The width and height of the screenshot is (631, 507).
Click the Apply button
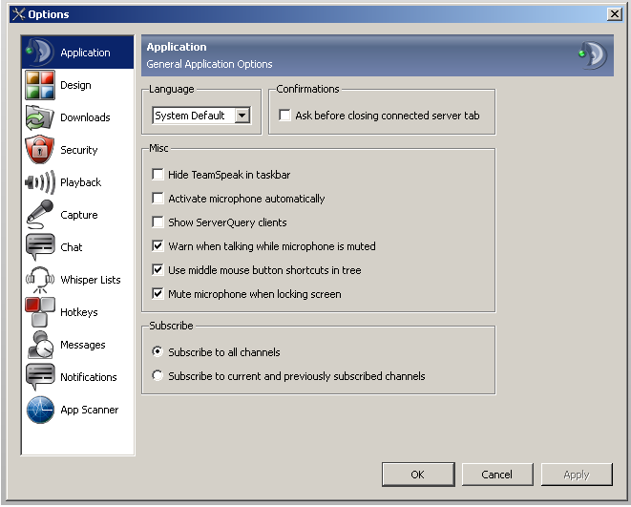tap(577, 475)
